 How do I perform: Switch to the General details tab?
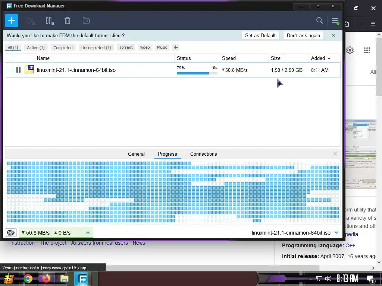(x=136, y=154)
